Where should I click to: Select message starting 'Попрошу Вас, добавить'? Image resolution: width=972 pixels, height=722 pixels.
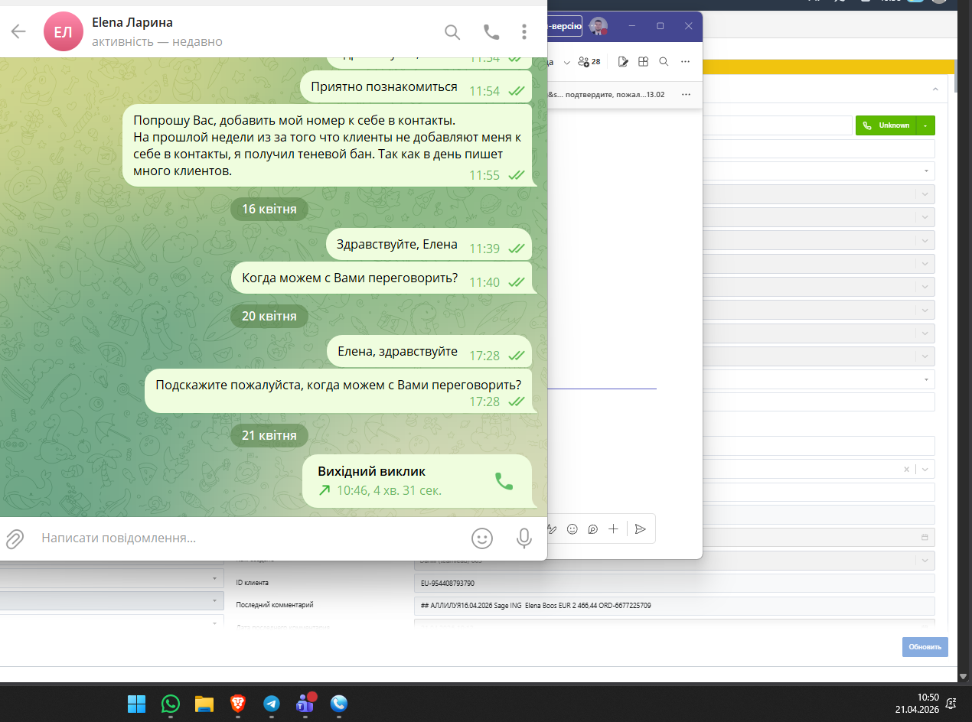click(x=328, y=145)
